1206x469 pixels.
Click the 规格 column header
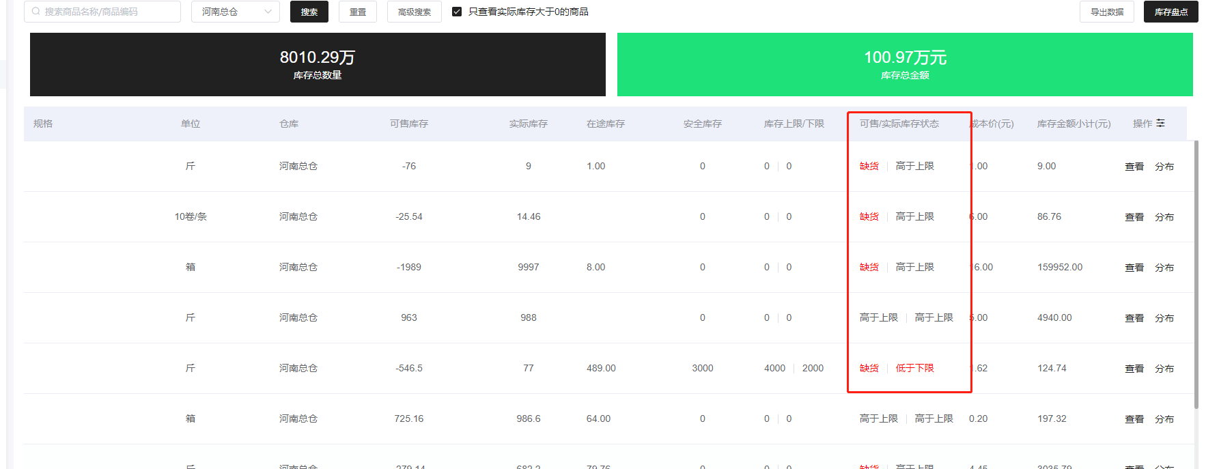(43, 124)
